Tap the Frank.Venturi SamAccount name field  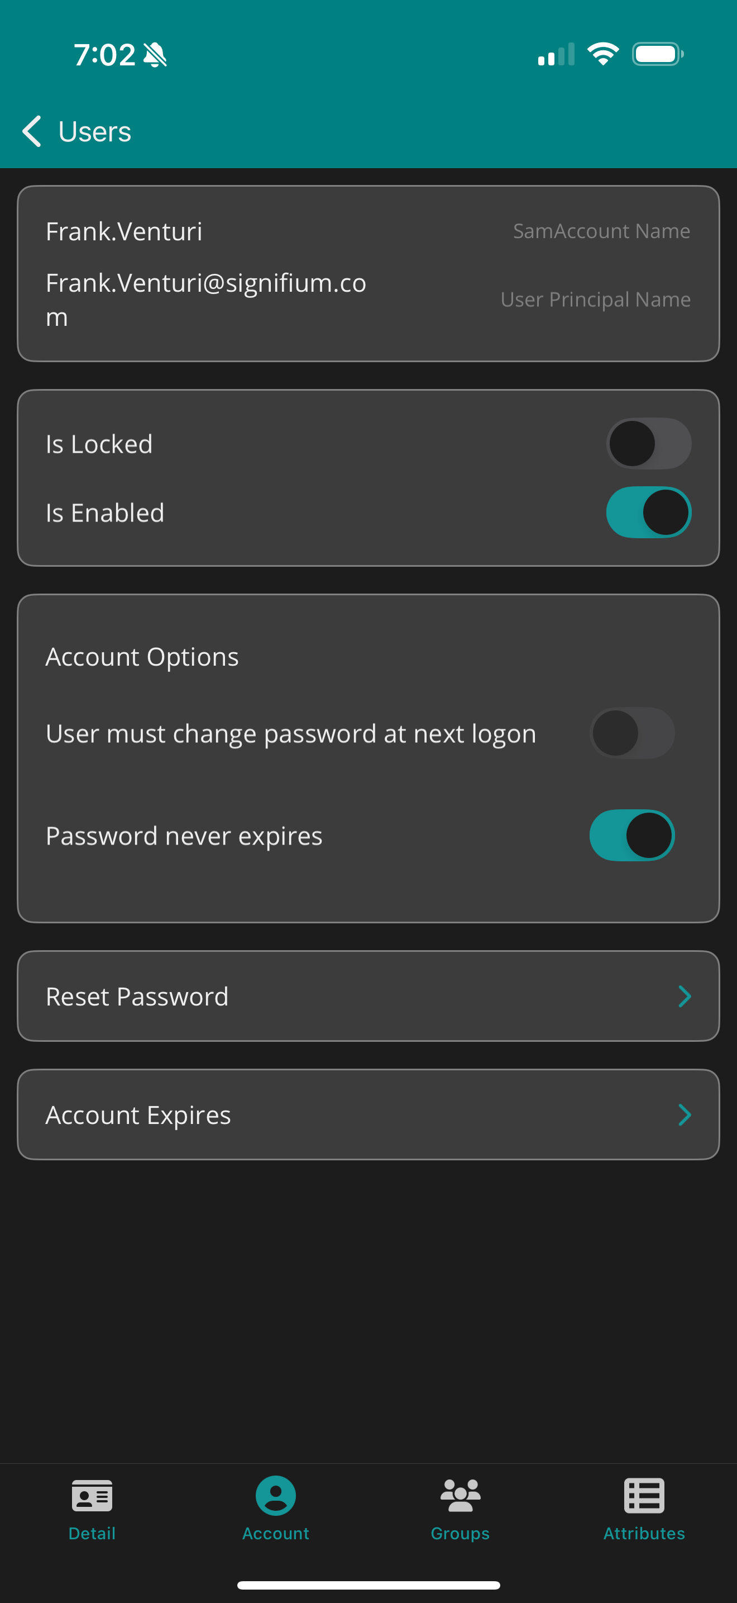coord(125,231)
